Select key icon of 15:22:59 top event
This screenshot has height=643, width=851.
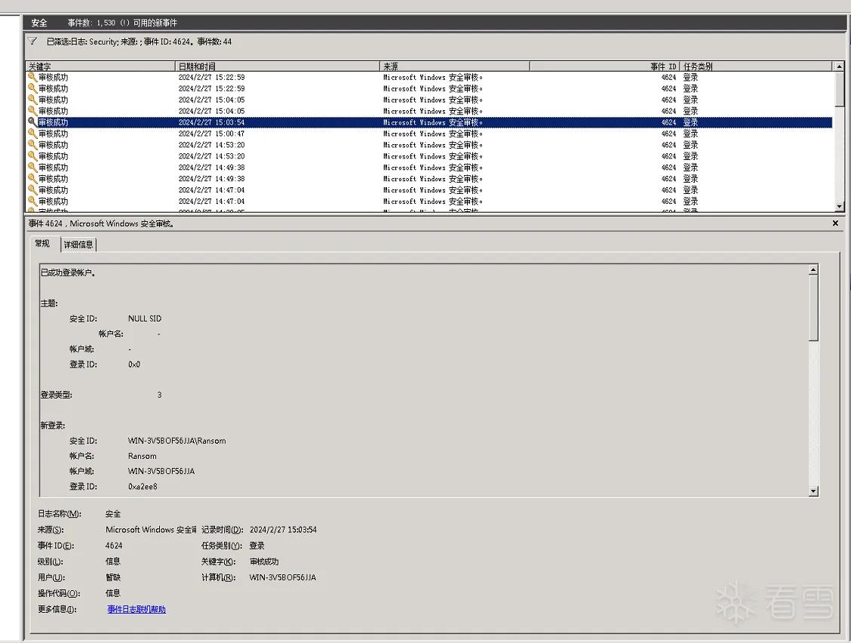pyautogui.click(x=32, y=77)
